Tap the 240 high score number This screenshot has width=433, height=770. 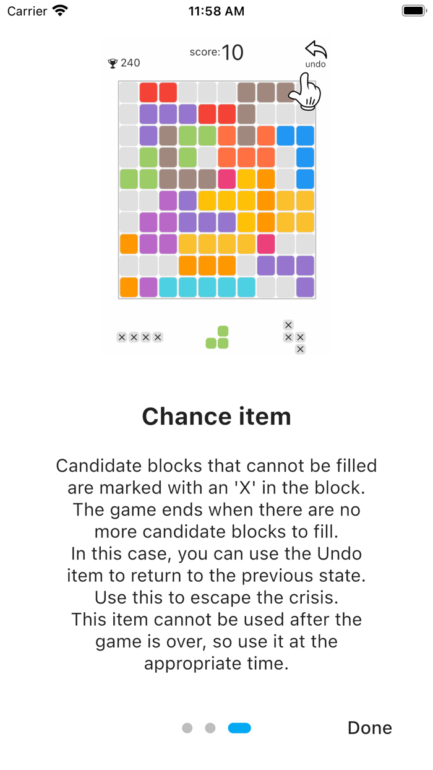(131, 63)
